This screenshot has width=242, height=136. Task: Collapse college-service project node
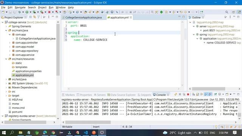pyautogui.click(x=3, y=22)
